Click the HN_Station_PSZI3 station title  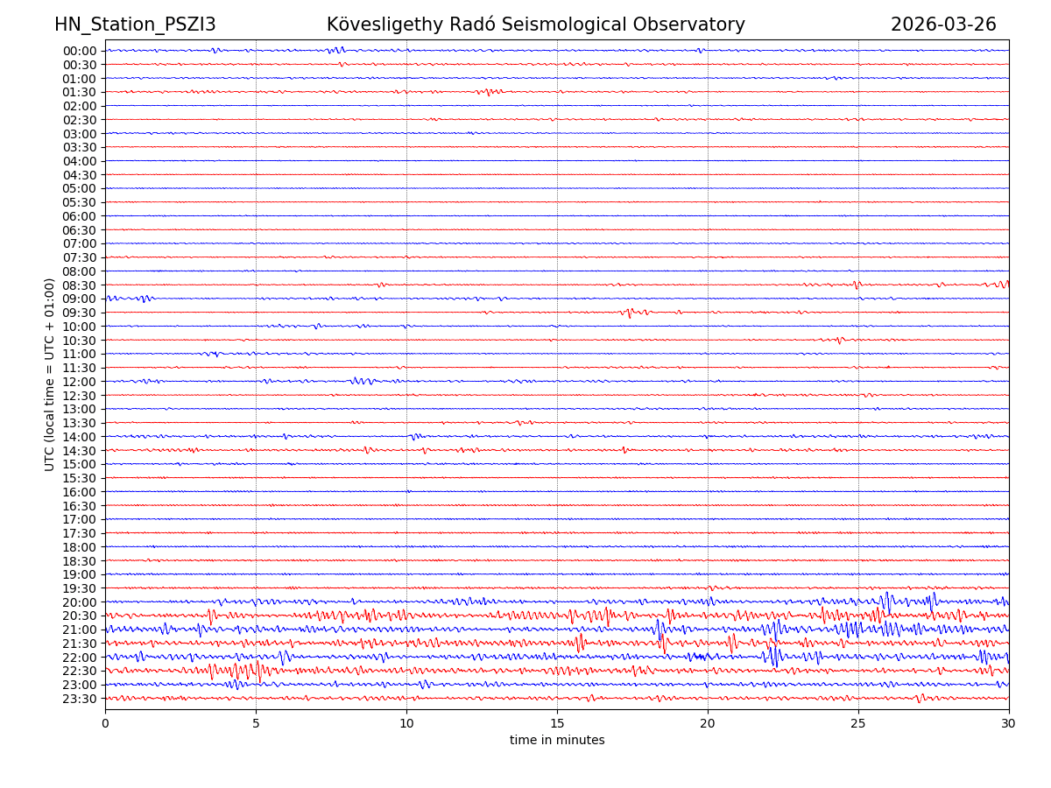(135, 25)
